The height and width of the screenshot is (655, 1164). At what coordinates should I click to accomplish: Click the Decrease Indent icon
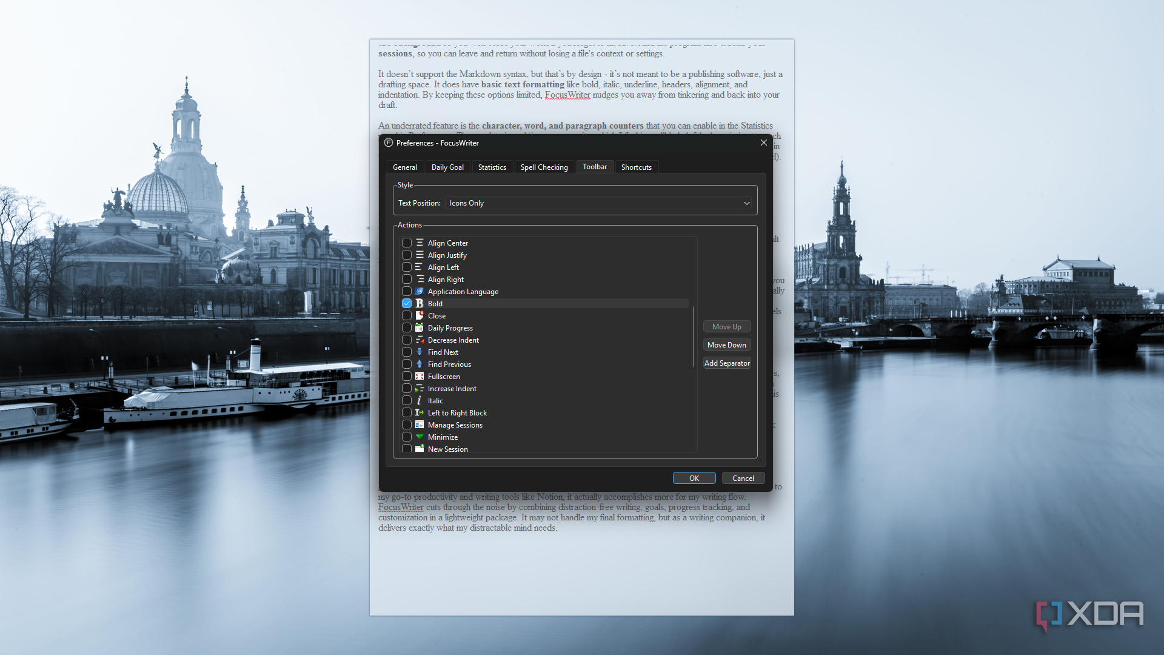420,340
